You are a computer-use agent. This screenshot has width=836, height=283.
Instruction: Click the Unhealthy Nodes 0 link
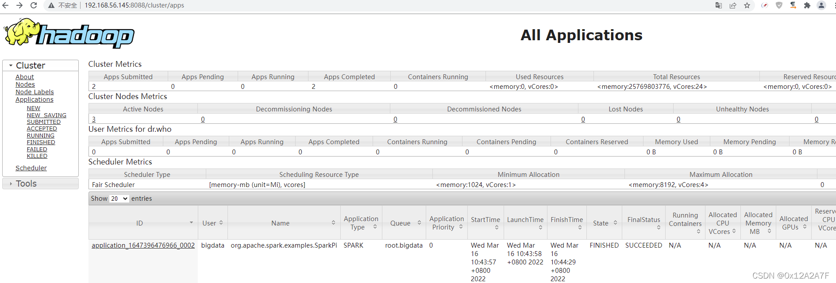[678, 119]
